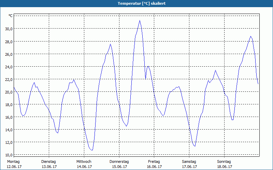Select the 10,0 y-axis label
The image size is (273, 170).
(x=8, y=155)
